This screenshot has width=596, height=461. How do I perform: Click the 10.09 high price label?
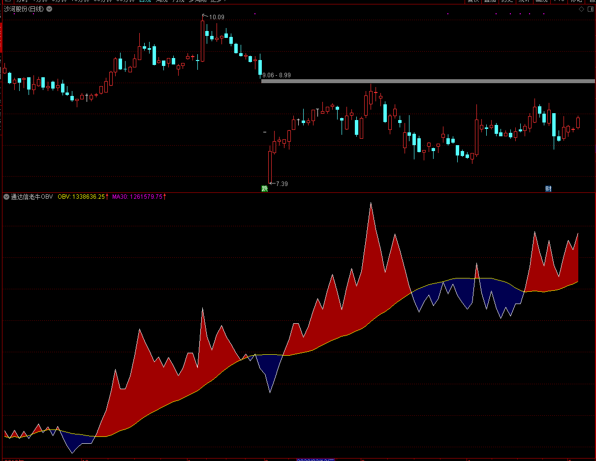point(217,17)
